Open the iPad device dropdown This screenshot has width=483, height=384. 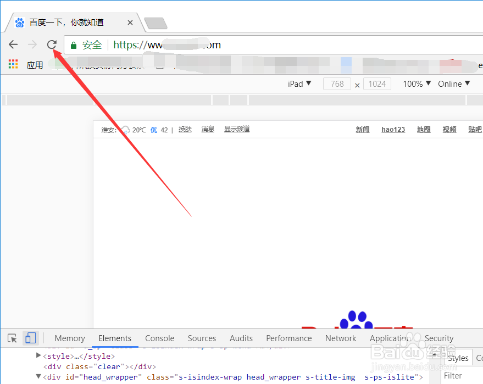pos(299,84)
